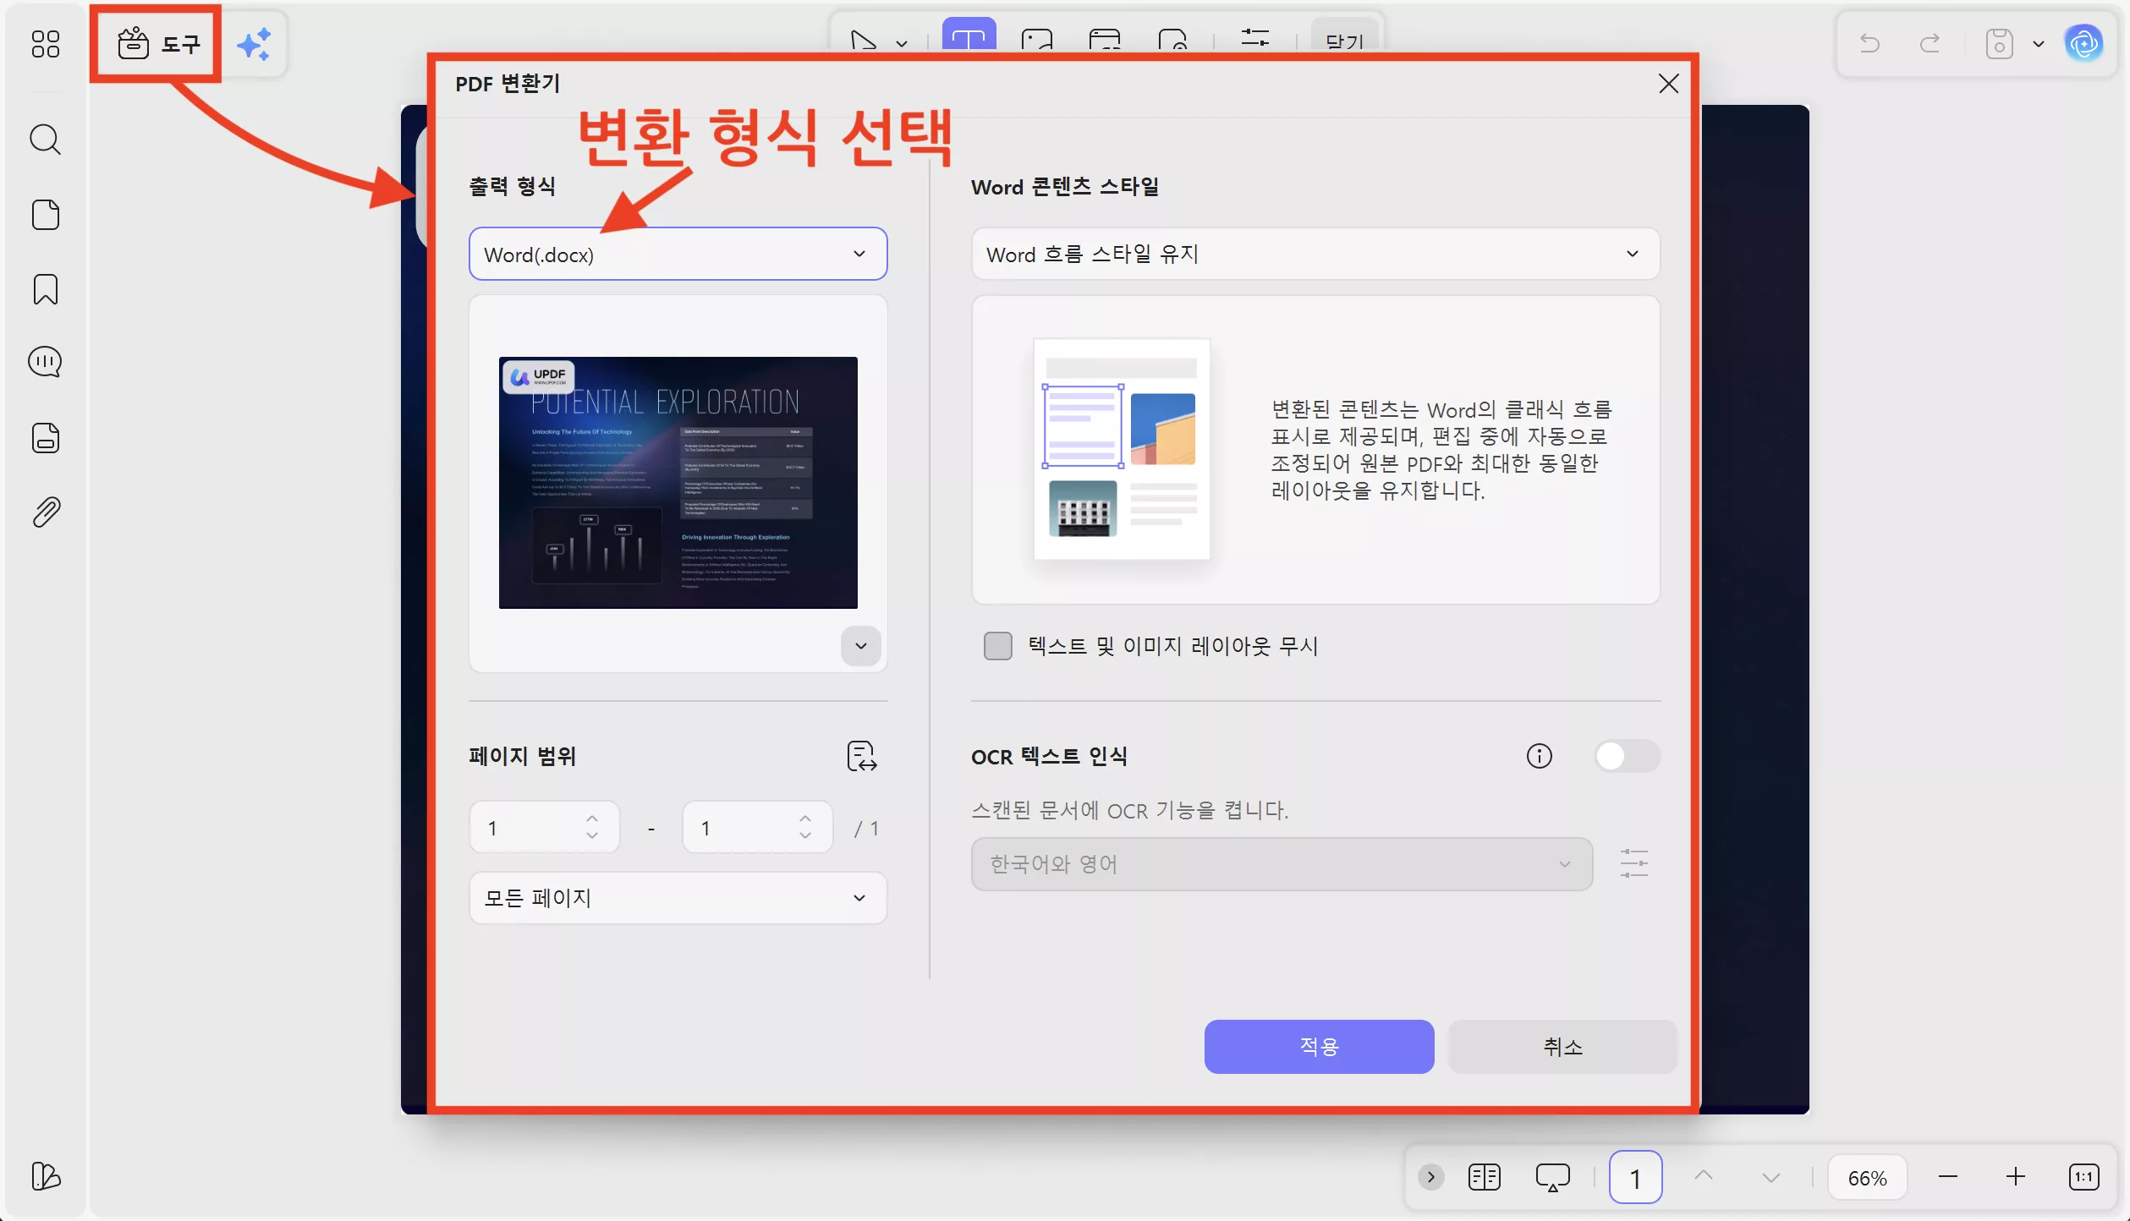Enter presentation mode from the bottom bar

pos(1553,1176)
